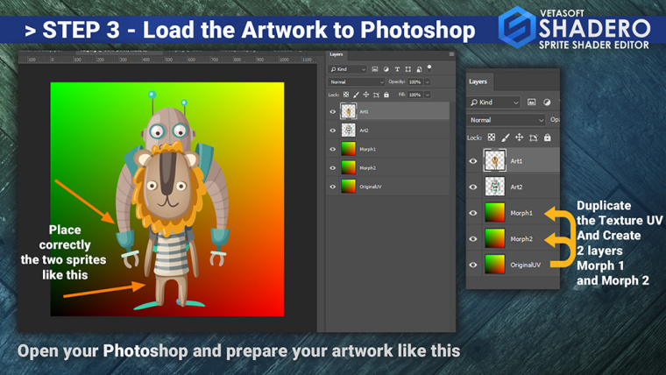Select Morph2 layer name in enlarged panel
The height and width of the screenshot is (375, 666).
(521, 238)
